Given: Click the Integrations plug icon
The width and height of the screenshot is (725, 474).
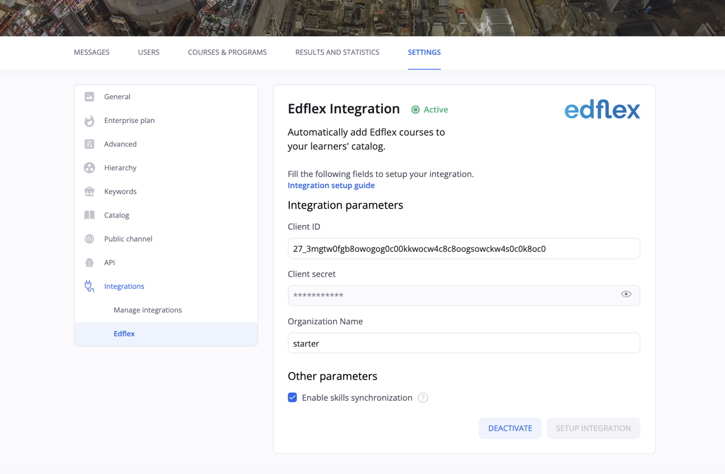Looking at the screenshot, I should tap(89, 286).
